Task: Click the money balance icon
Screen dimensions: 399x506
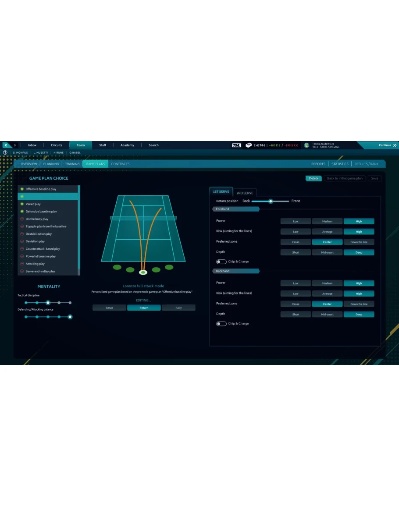Action: click(x=249, y=145)
